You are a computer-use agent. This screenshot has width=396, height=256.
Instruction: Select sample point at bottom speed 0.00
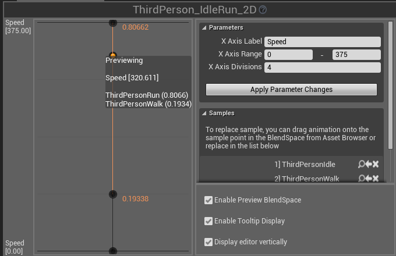click(113, 251)
